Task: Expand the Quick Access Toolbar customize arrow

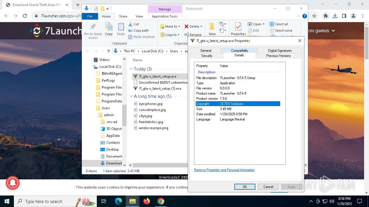Action: [108, 9]
